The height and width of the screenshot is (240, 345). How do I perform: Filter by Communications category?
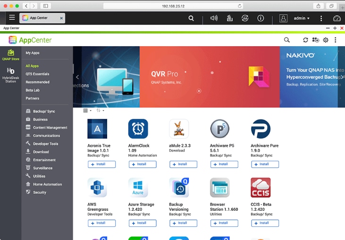pyautogui.click(x=43, y=136)
